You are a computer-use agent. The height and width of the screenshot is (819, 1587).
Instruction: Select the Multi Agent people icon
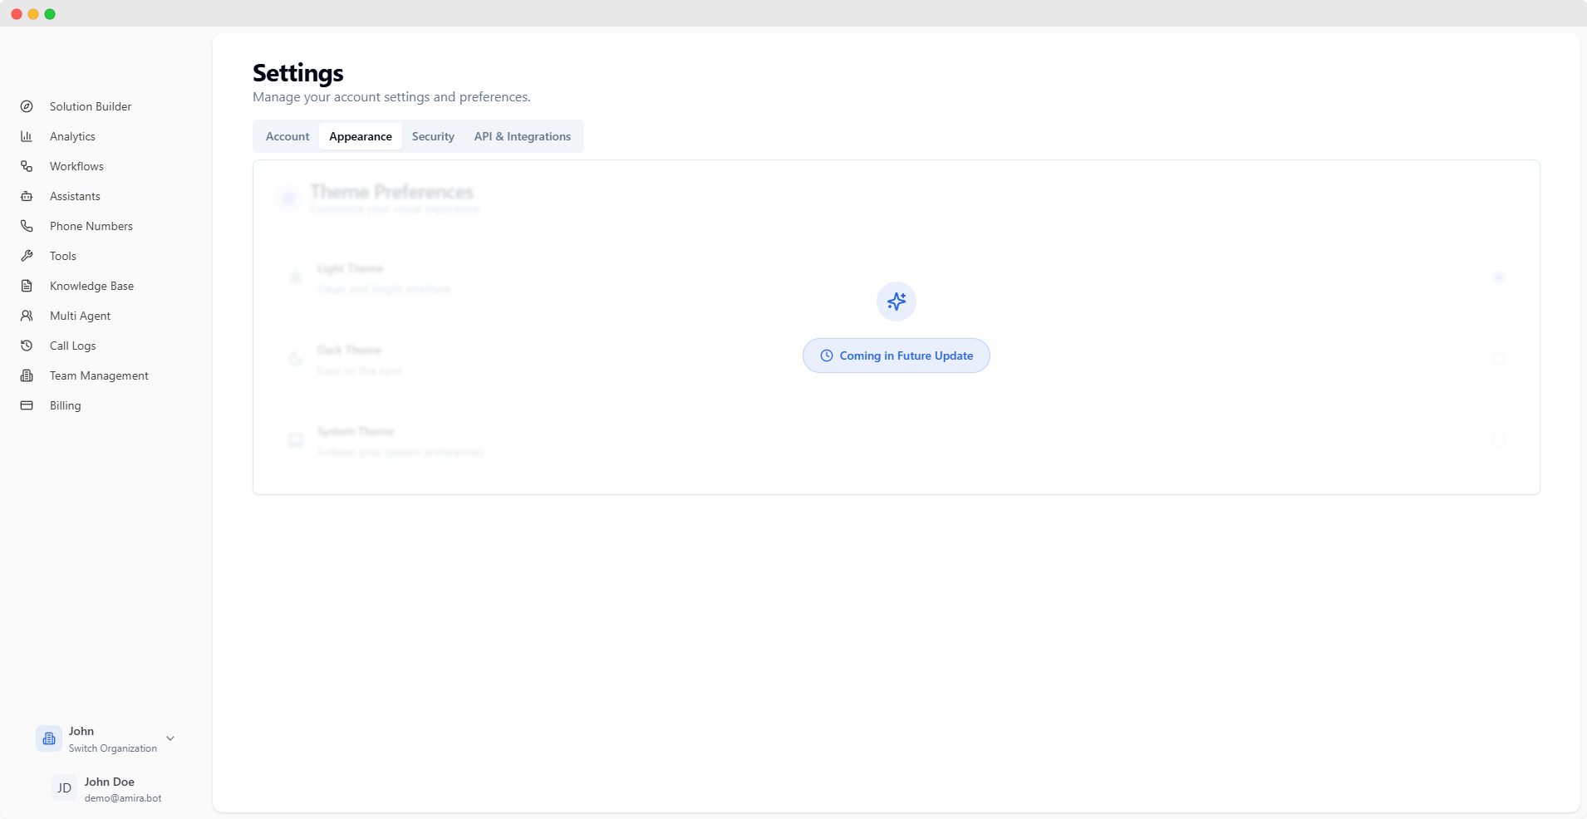click(x=27, y=316)
